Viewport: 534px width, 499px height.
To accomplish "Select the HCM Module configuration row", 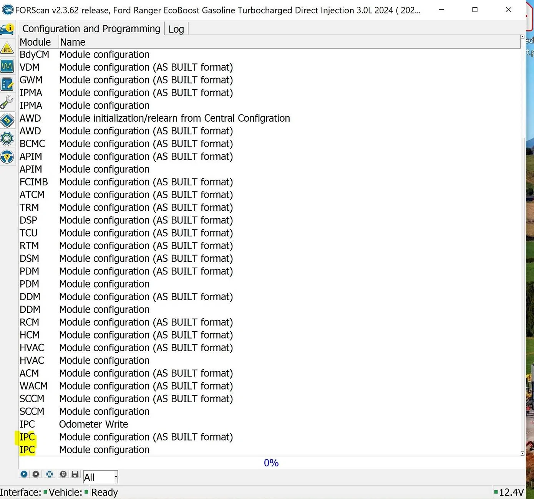I will click(269, 335).
